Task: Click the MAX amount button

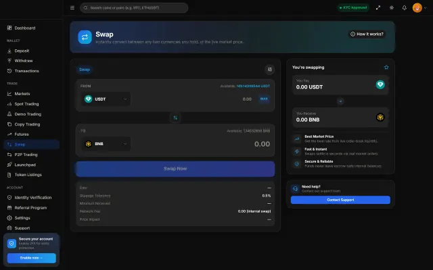Action: (x=264, y=99)
